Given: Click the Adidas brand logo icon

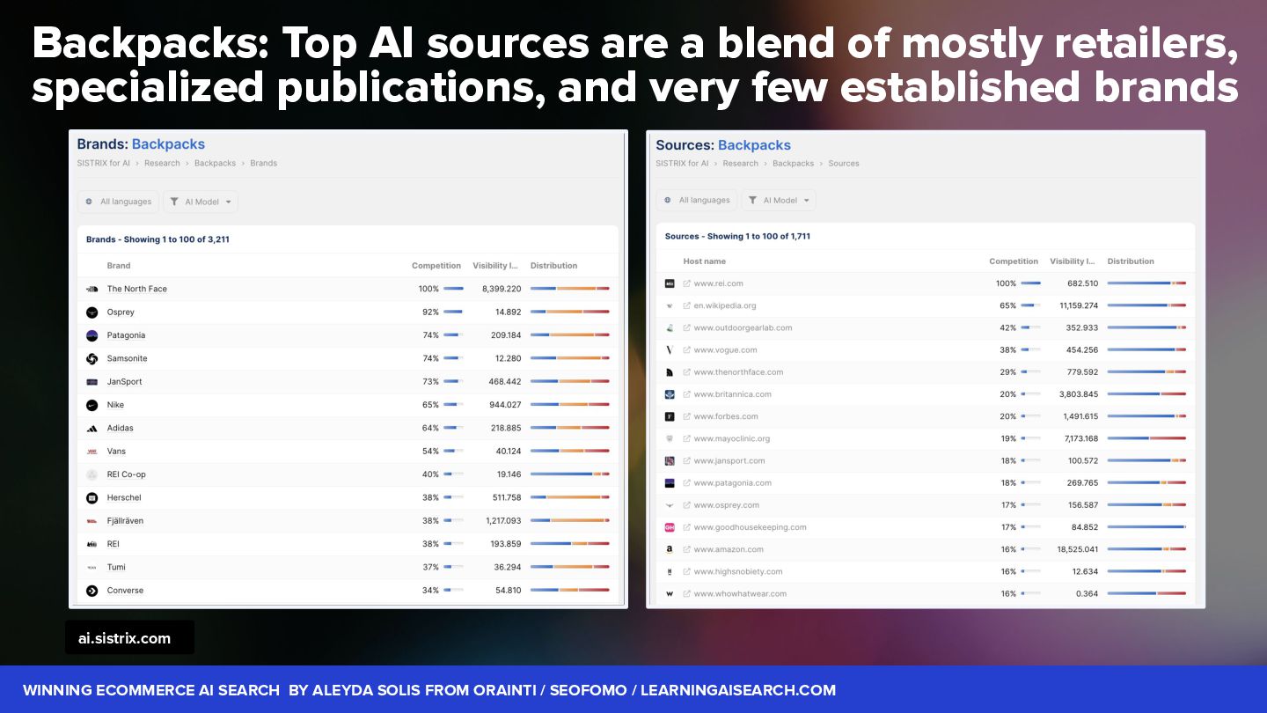Looking at the screenshot, I should tap(92, 429).
